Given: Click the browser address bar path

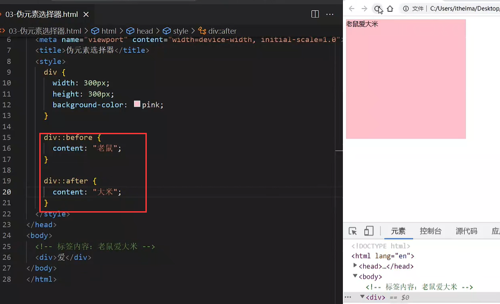Looking at the screenshot, I should click(x=464, y=9).
